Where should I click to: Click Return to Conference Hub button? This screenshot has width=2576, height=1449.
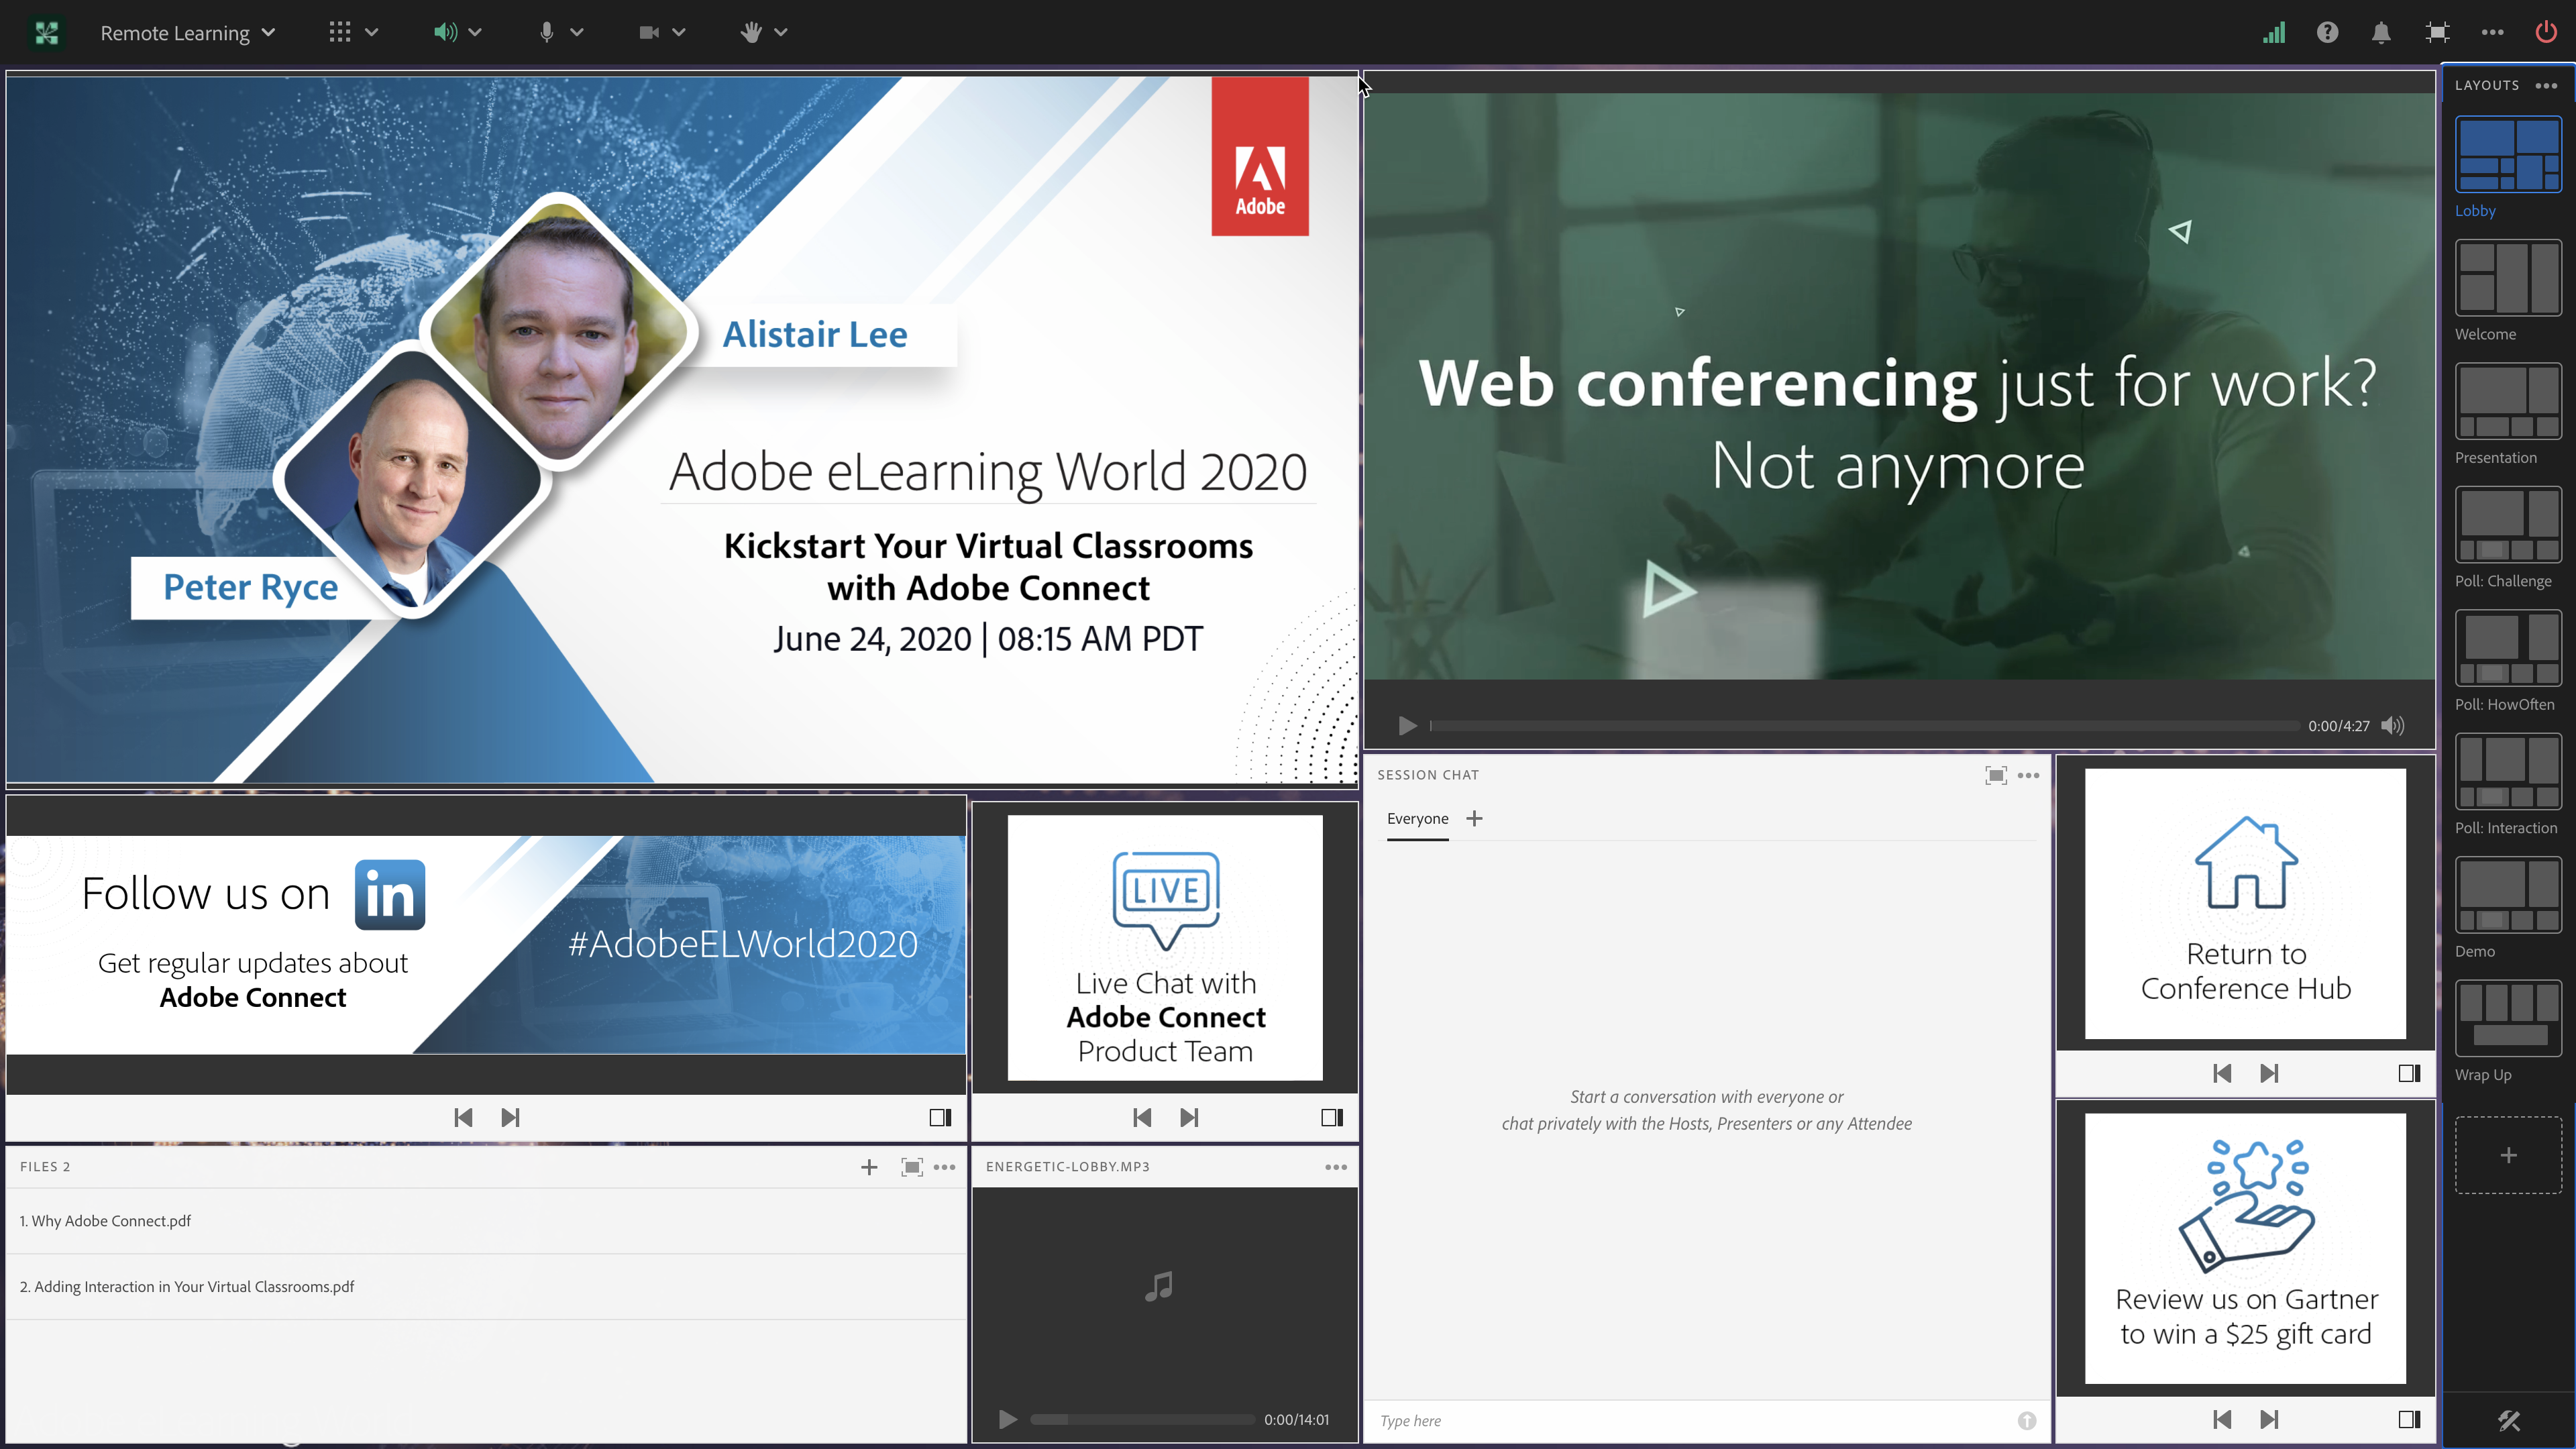pyautogui.click(x=2245, y=906)
